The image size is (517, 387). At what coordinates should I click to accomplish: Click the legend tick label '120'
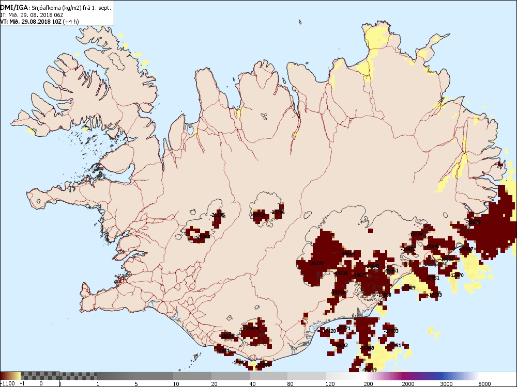tap(330, 383)
